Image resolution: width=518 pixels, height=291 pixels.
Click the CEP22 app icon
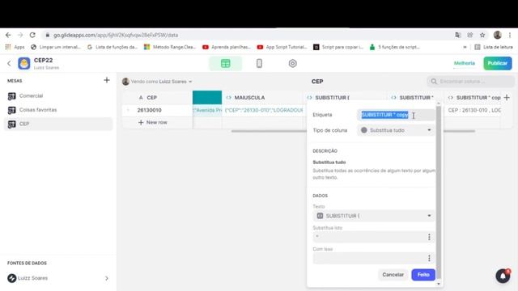point(24,63)
